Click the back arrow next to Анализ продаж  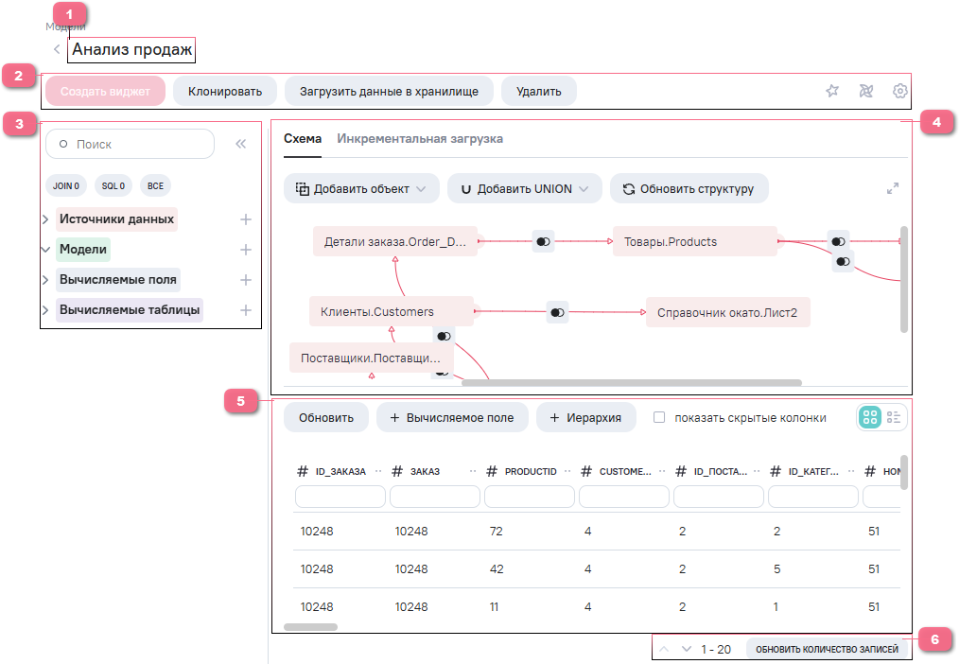coord(57,49)
